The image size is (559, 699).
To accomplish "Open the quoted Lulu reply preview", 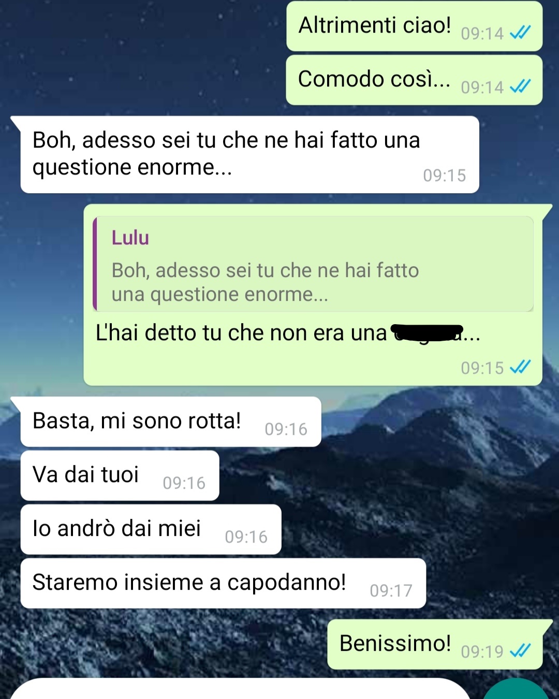I will click(313, 264).
